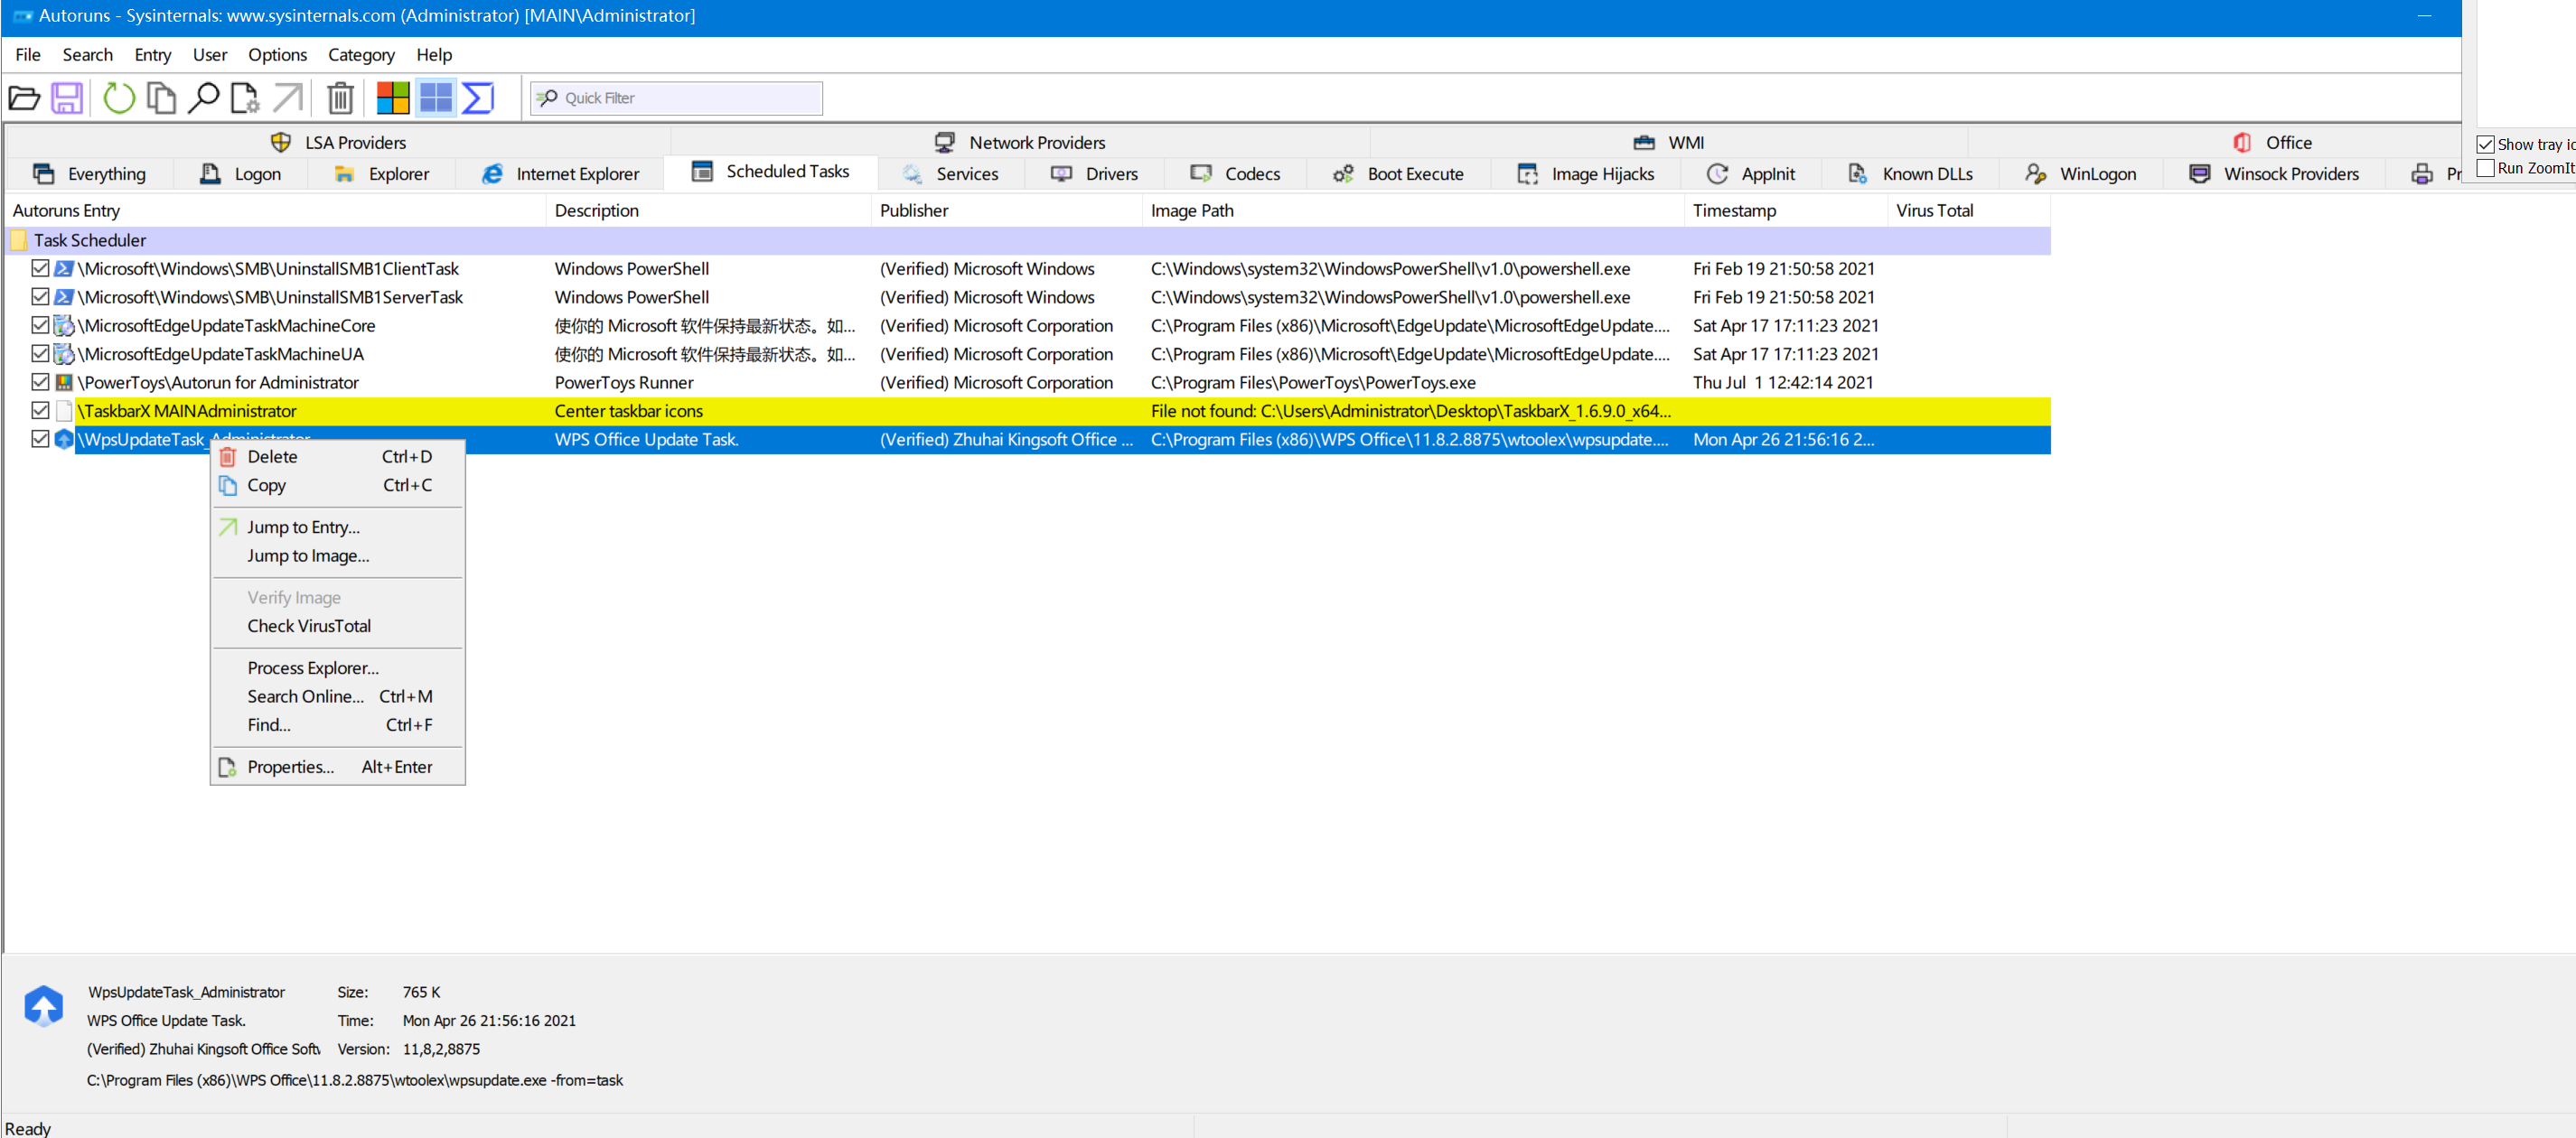
Task: Switch to the Services tab
Action: tap(951, 174)
